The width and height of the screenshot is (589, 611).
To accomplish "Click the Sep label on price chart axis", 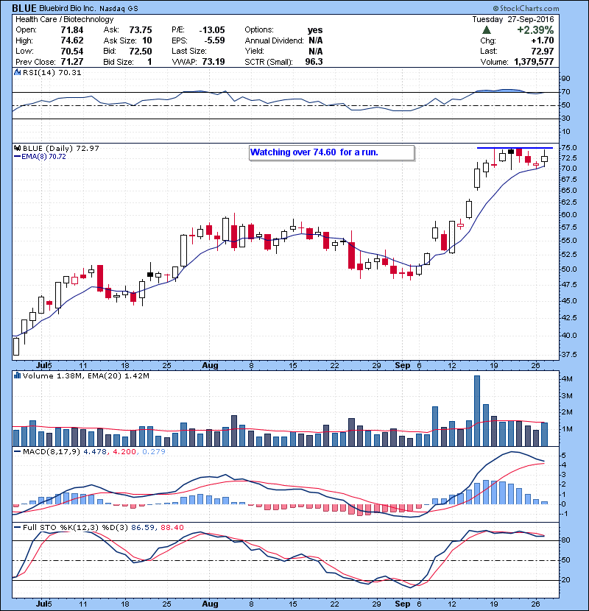I will coord(402,366).
